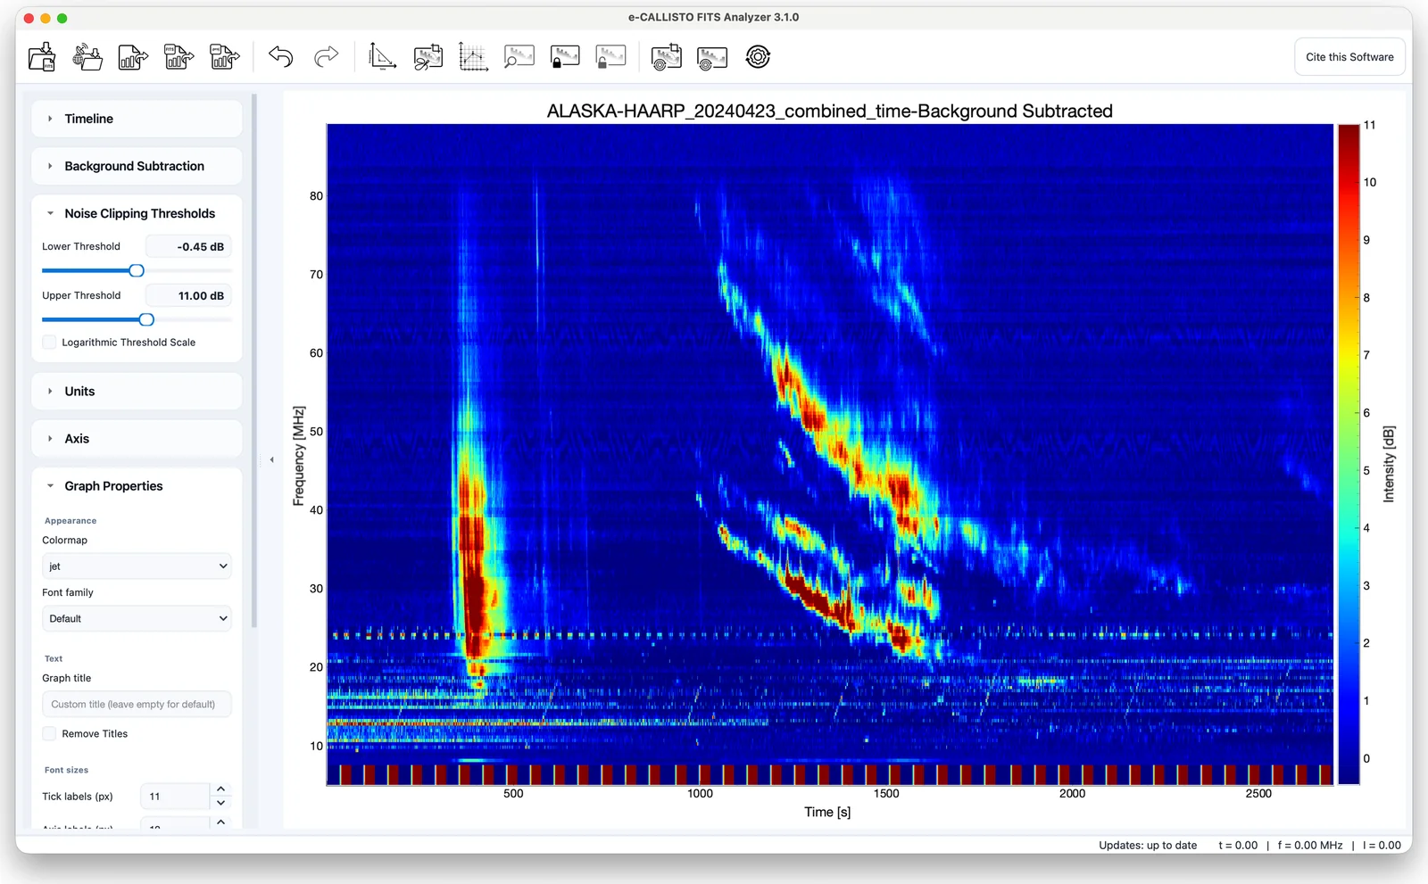Expand the Axis section
Viewport: 1428px width, 884px height.
(x=137, y=439)
